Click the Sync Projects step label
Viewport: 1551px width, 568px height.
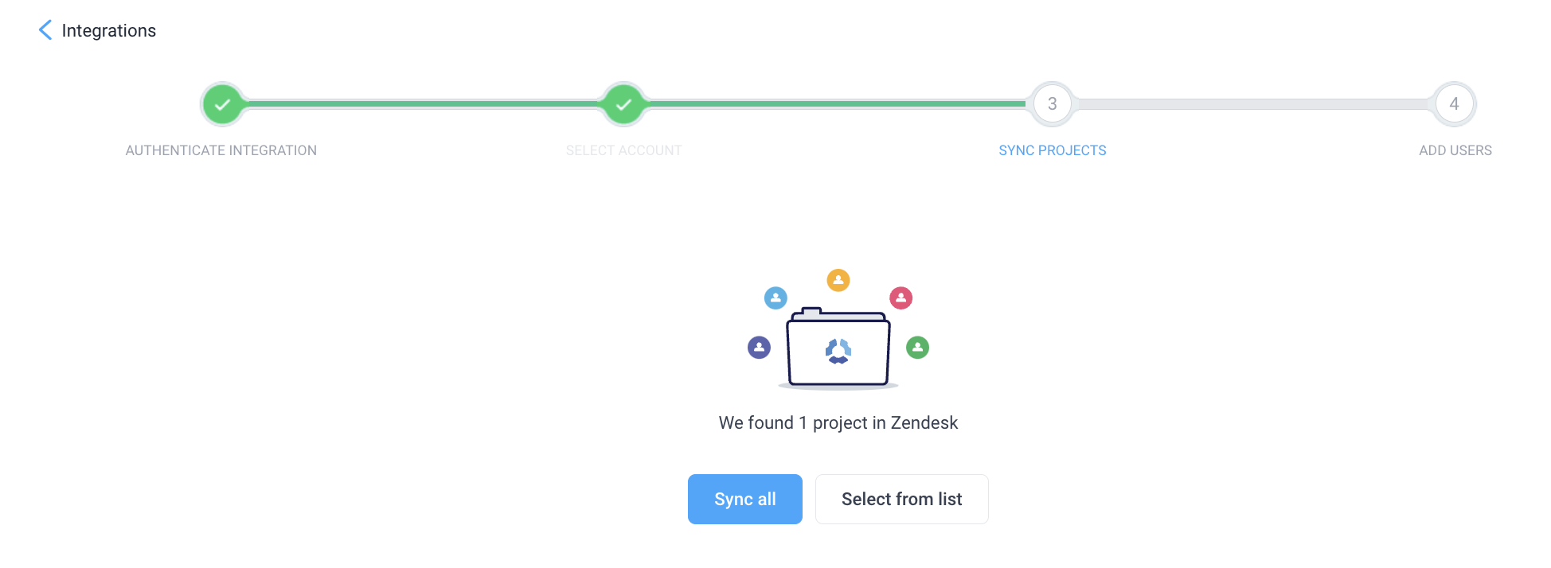tap(1052, 150)
